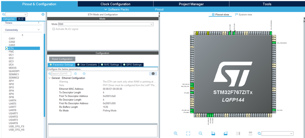305x138 pixels.
Task: Open the peripheral search dropdown
Action: [25, 14]
